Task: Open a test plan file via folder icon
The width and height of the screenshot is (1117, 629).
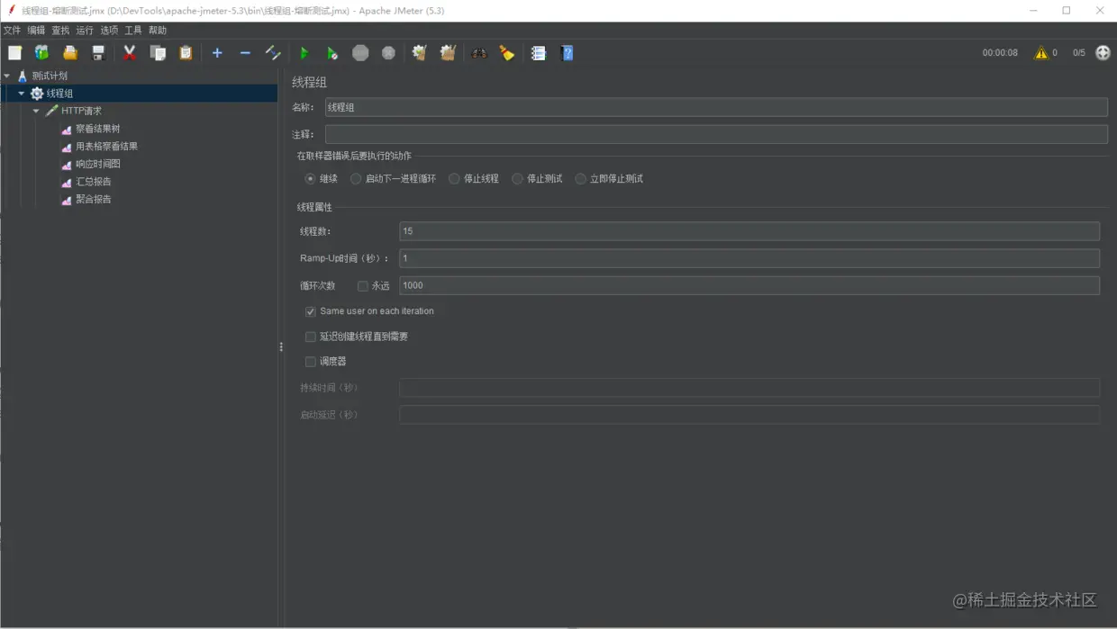Action: 70,53
